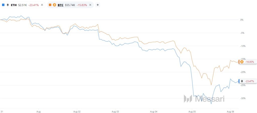
Task: Add another asset with plus button
Action: coord(98,5)
